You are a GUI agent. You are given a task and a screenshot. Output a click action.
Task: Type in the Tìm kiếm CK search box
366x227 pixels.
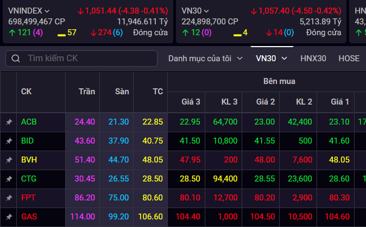tap(87, 59)
